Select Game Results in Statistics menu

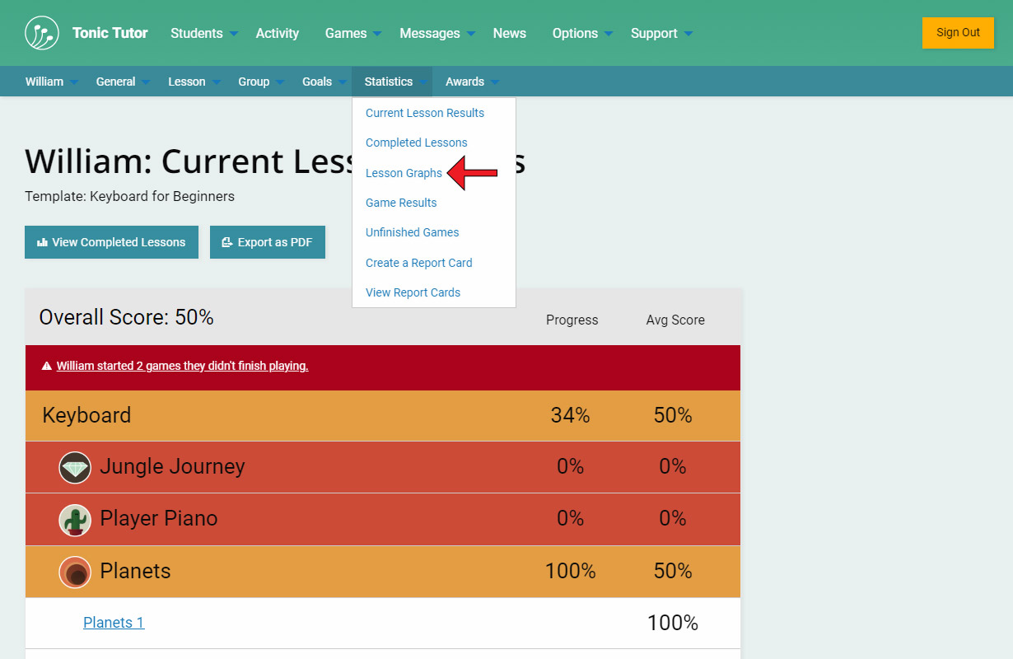[x=401, y=203]
